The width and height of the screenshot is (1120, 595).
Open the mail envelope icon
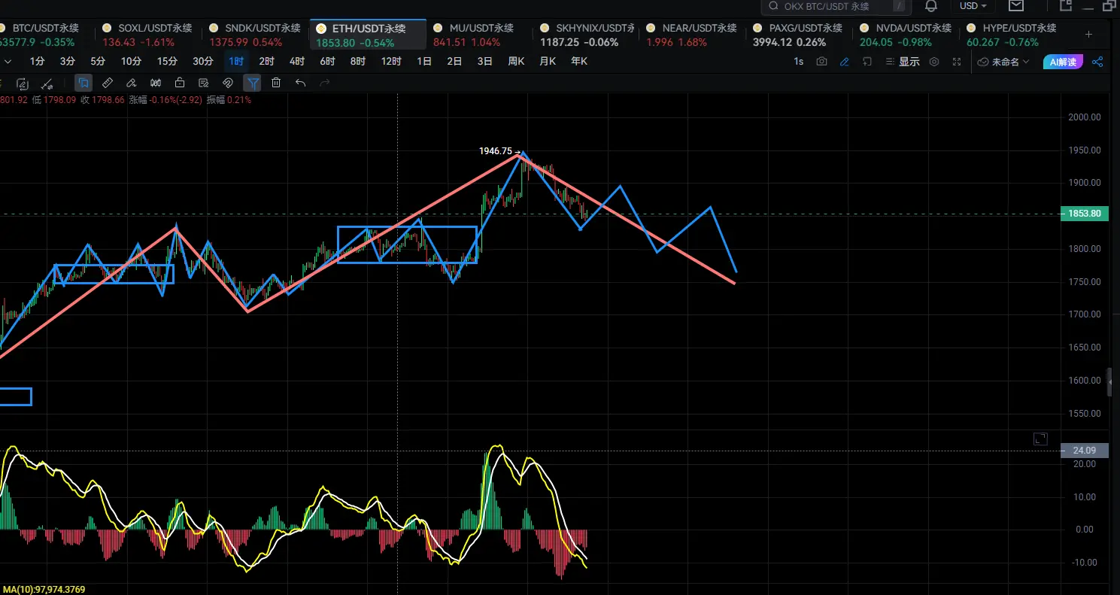coord(1016,6)
